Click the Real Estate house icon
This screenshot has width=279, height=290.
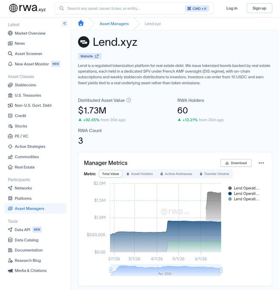pyautogui.click(x=10, y=167)
